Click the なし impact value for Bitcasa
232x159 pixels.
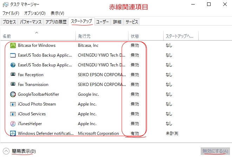169,45
